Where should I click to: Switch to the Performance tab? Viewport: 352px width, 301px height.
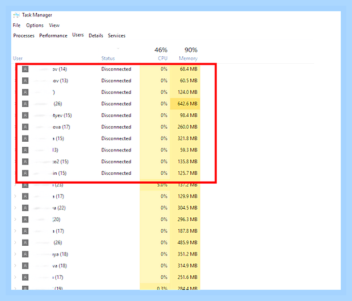coord(53,35)
